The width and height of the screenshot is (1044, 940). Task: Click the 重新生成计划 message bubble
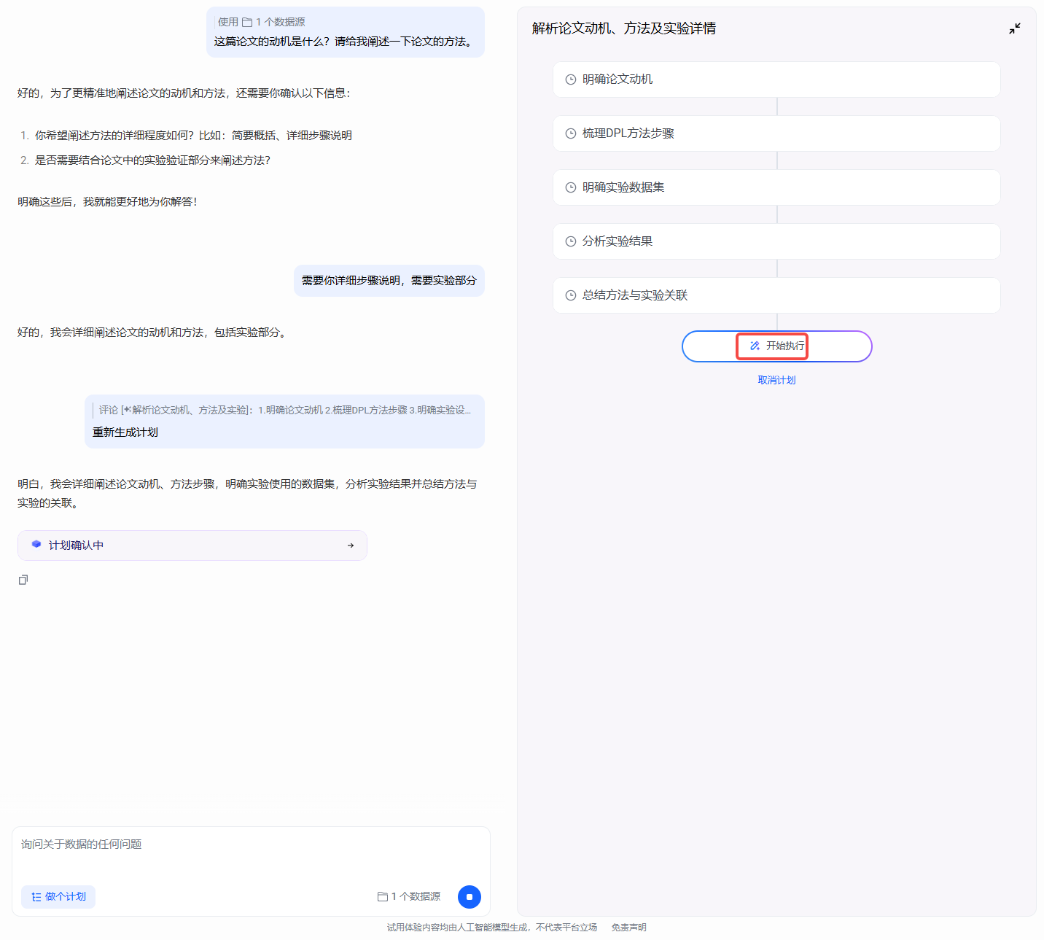(284, 422)
